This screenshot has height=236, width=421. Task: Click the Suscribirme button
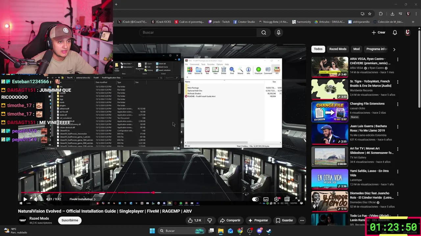[x=70, y=220]
